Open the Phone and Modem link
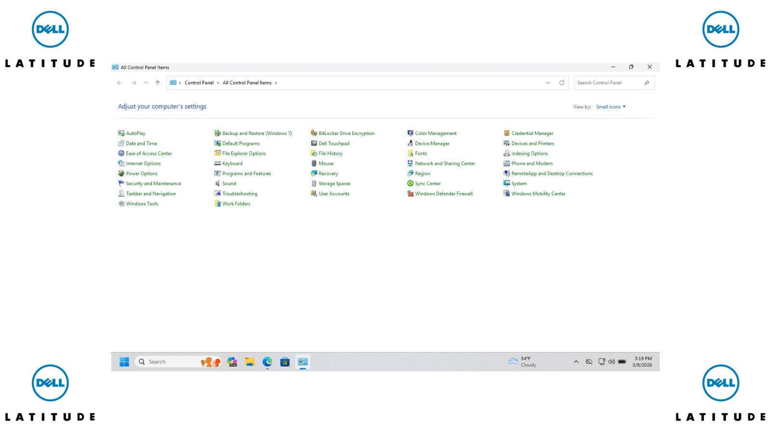This screenshot has height=434, width=771. tap(532, 163)
